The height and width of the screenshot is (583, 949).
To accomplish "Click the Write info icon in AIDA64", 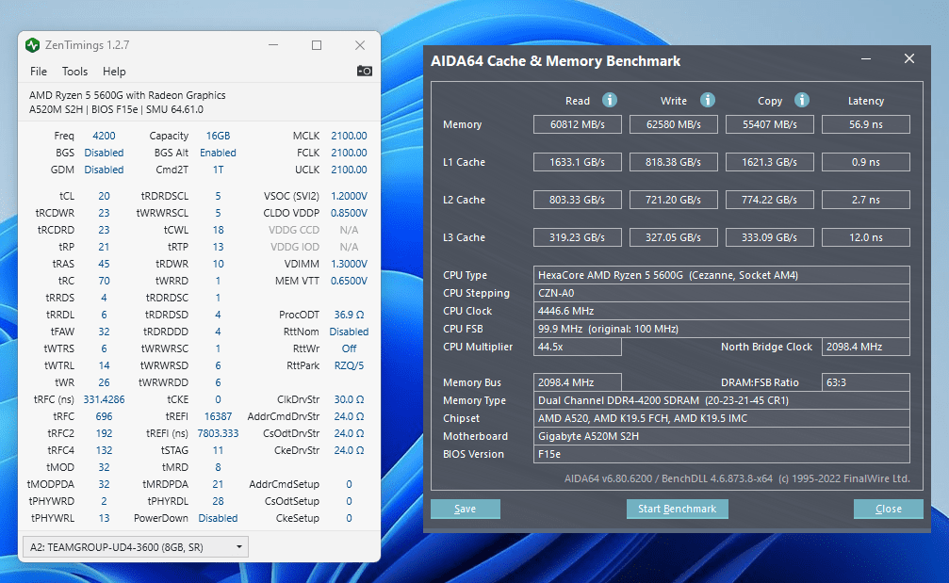I will point(708,101).
